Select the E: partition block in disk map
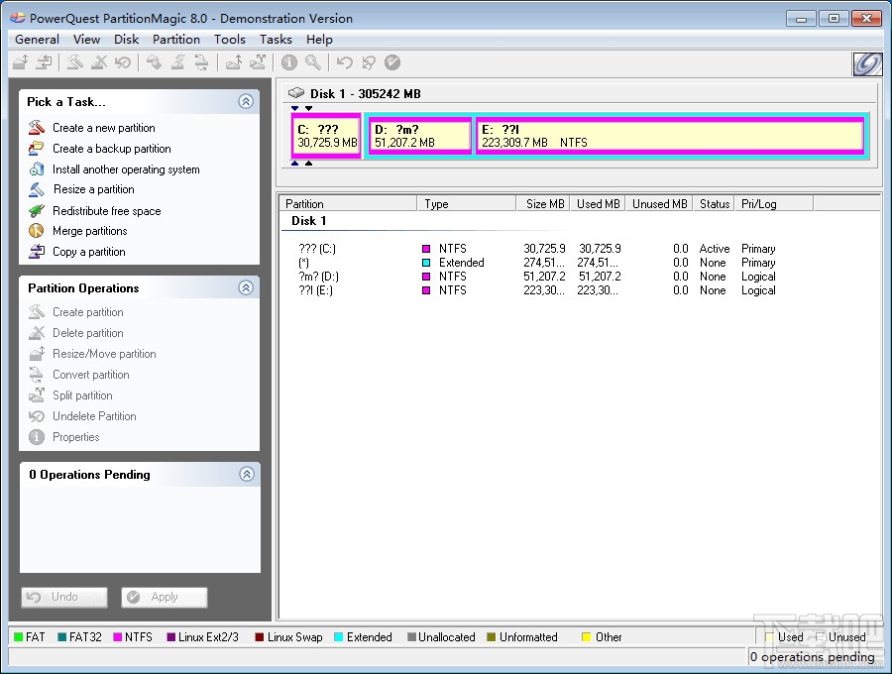The width and height of the screenshot is (892, 674). pyautogui.click(x=669, y=136)
